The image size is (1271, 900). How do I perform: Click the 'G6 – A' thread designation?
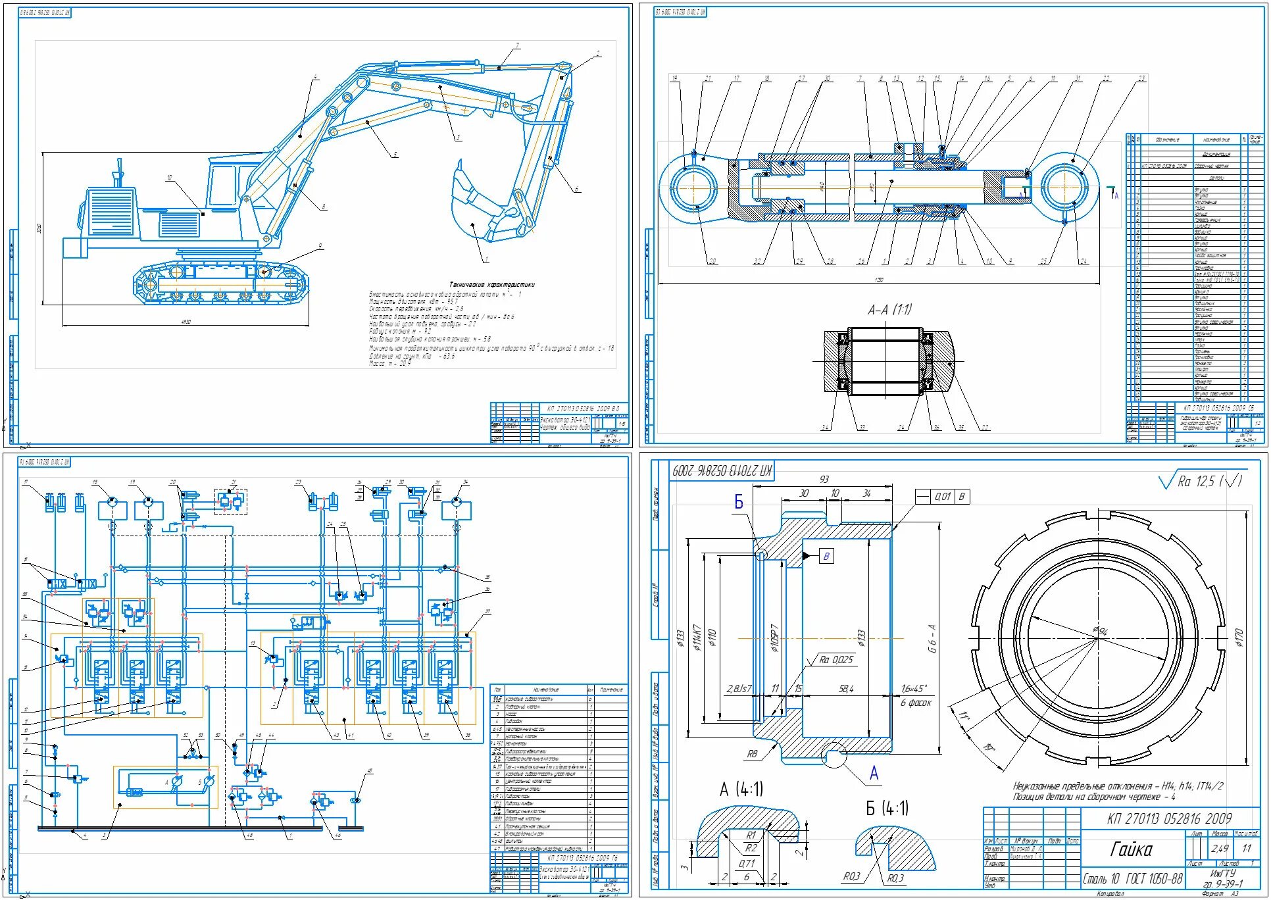tap(932, 638)
